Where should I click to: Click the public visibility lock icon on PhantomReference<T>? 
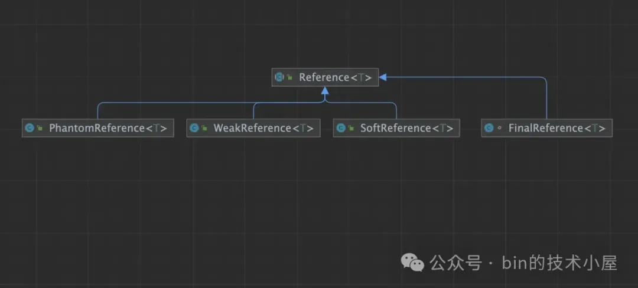click(x=40, y=128)
